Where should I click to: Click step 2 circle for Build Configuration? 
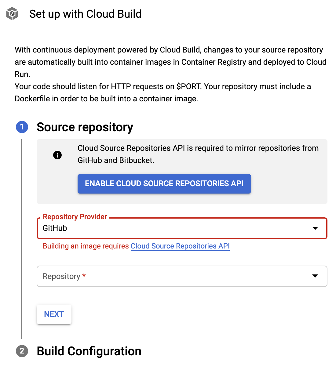tap(22, 351)
